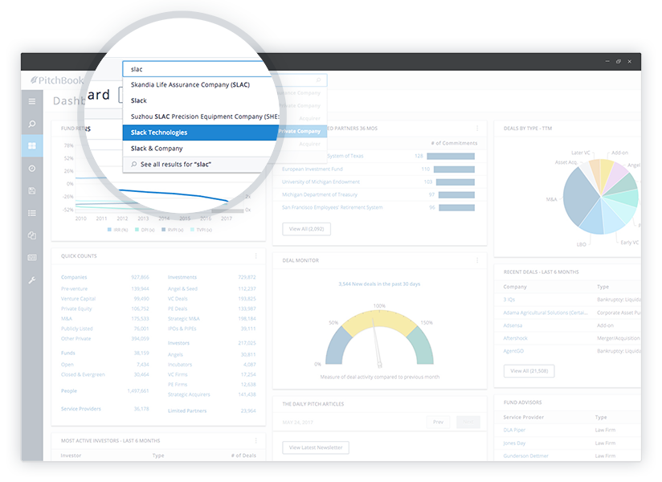Click the Next articles button
662x482 pixels.
click(x=468, y=422)
